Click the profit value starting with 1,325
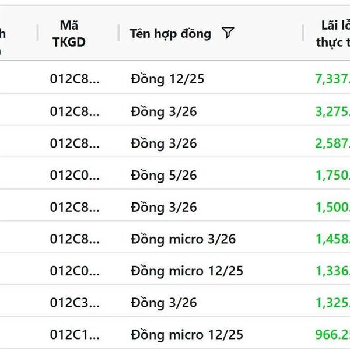The width and height of the screenshot is (350, 350). [x=332, y=303]
